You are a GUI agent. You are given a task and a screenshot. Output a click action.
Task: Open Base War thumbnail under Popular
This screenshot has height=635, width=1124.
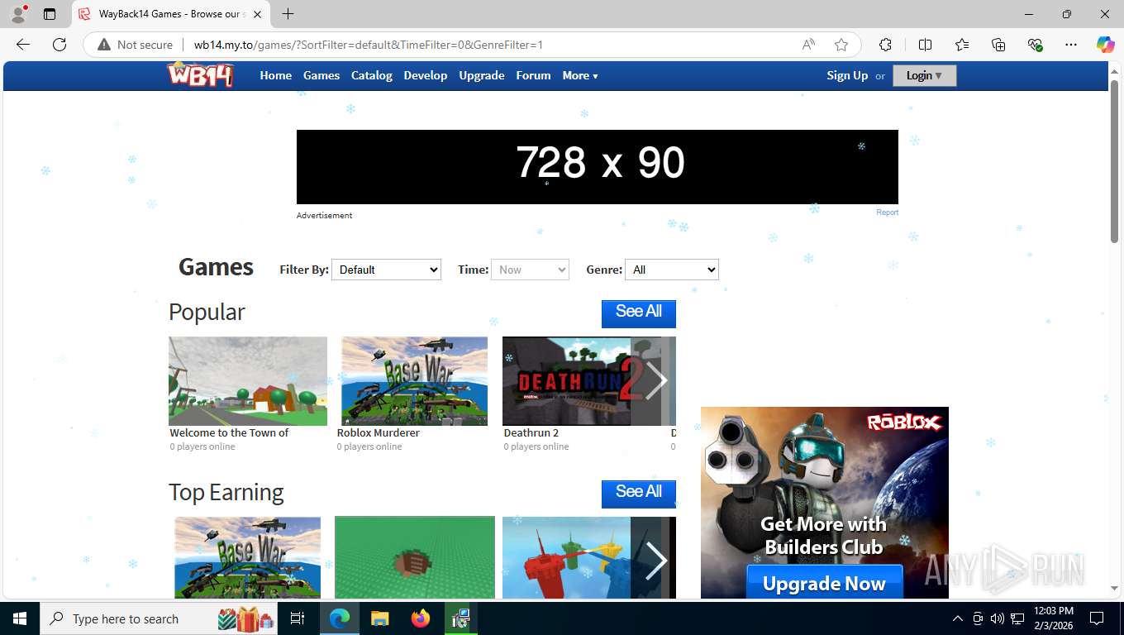point(414,381)
